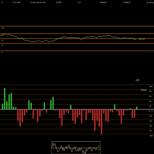This screenshot has width=154, height=154.
Task: Click the '517.68' price value
Action: coord(144,90)
